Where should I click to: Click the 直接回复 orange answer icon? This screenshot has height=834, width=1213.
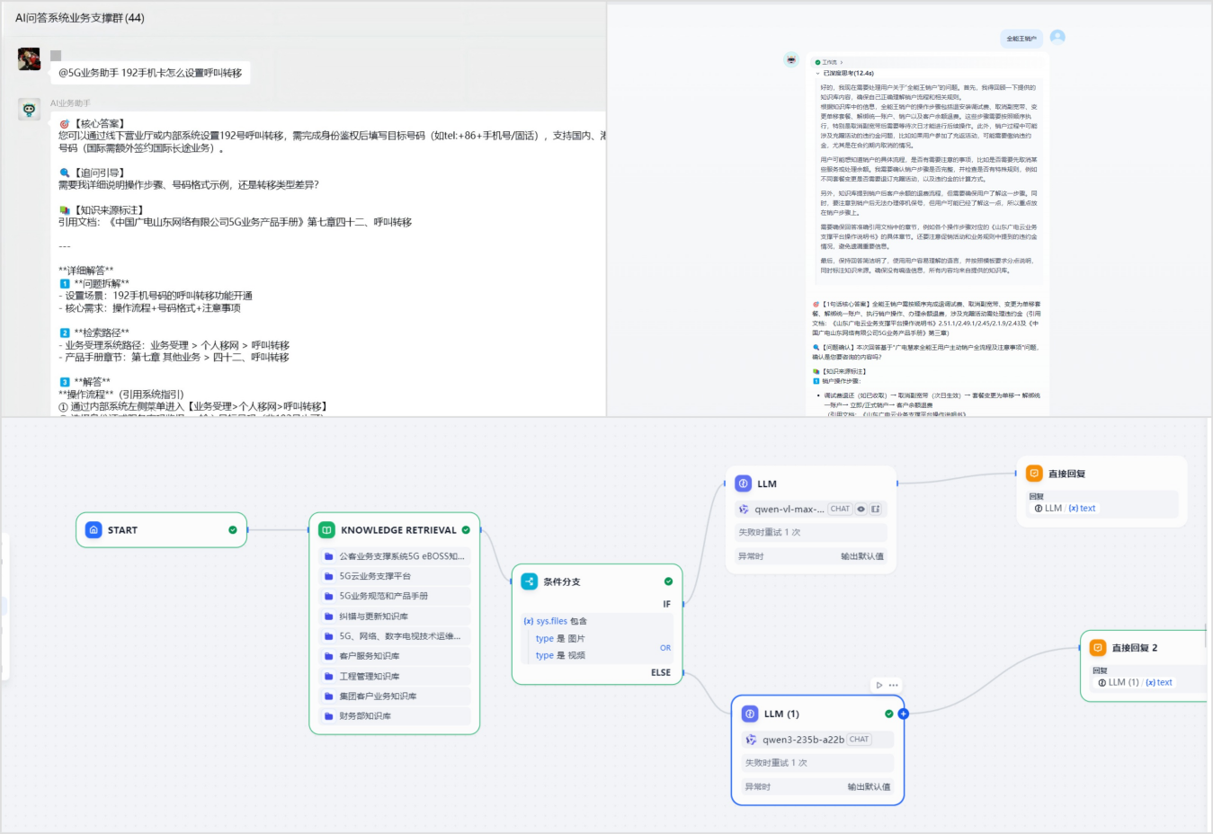[1034, 474]
